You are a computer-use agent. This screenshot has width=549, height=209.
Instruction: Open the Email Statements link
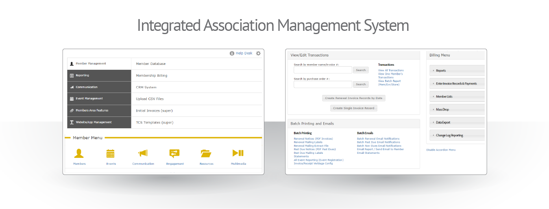(x=368, y=153)
